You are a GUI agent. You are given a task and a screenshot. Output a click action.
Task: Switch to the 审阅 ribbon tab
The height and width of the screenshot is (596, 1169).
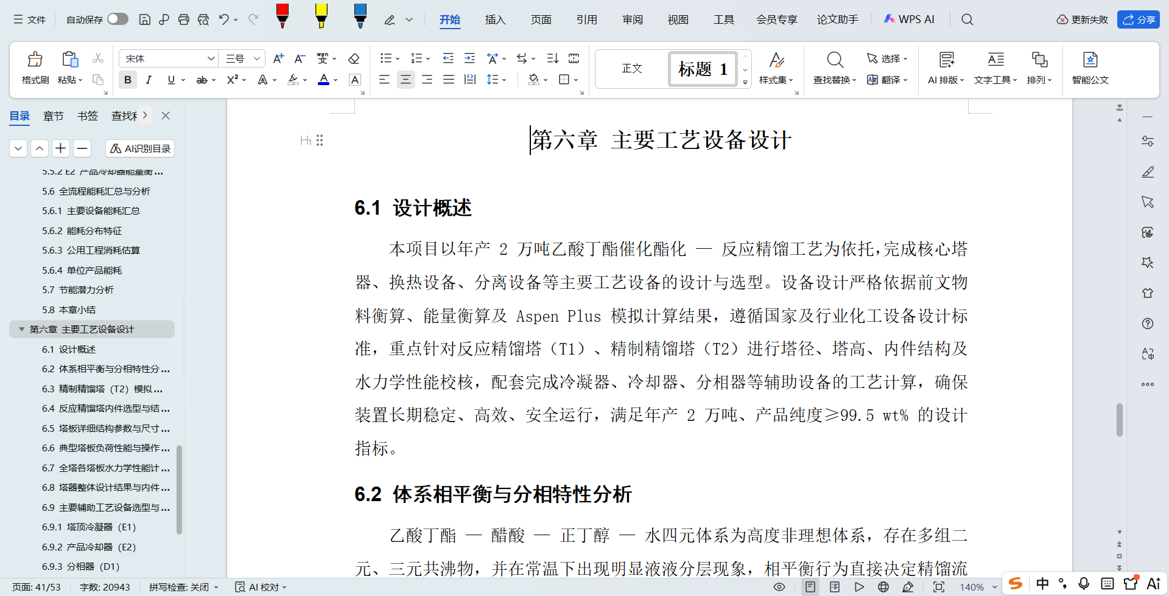pos(633,19)
